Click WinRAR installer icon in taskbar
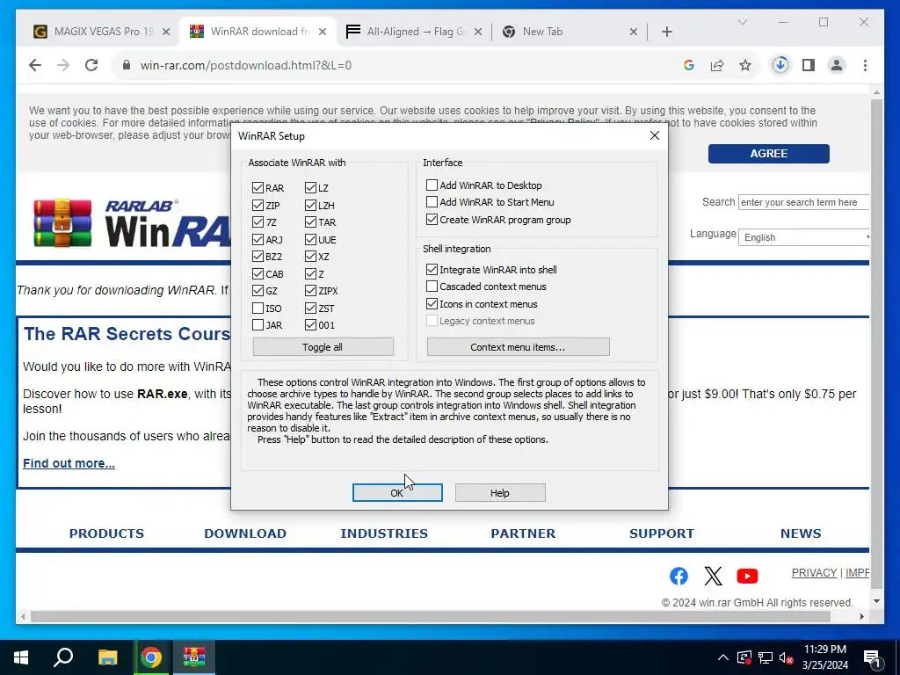Screen dimensions: 900x675 click(x=194, y=657)
